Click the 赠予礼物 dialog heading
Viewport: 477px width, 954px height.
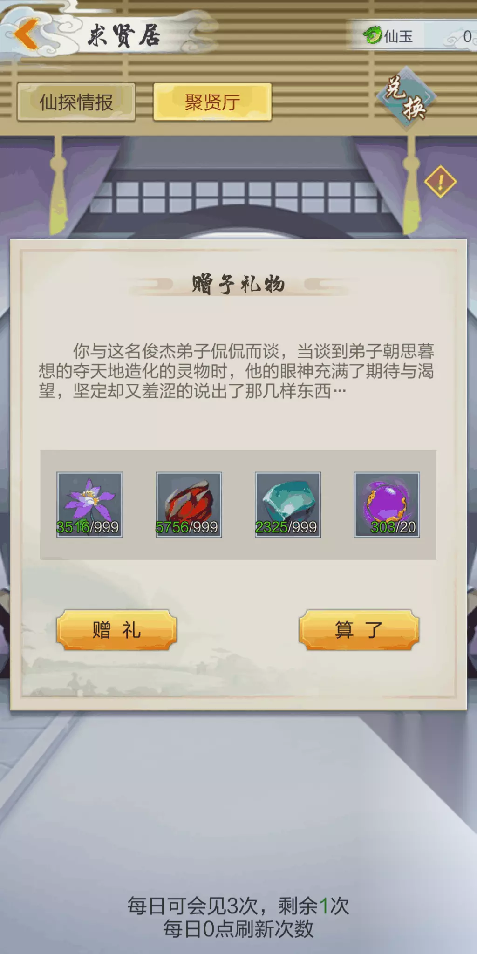238,284
